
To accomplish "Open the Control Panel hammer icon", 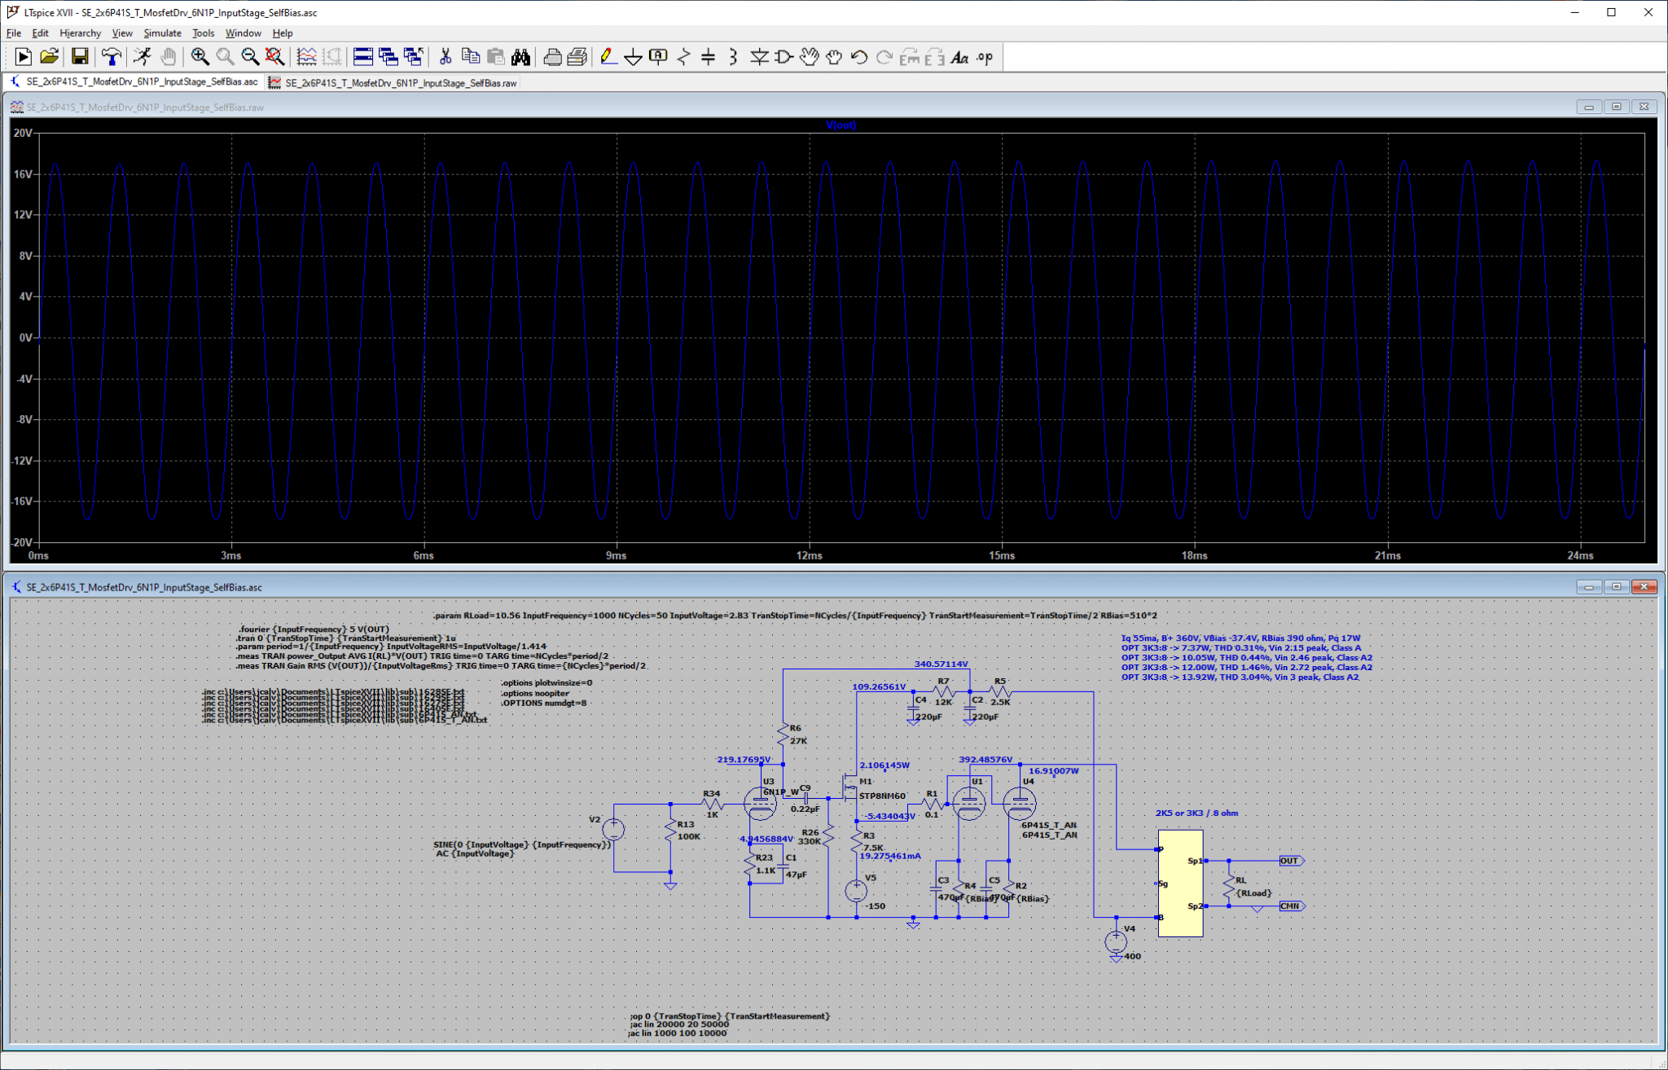I will point(111,56).
